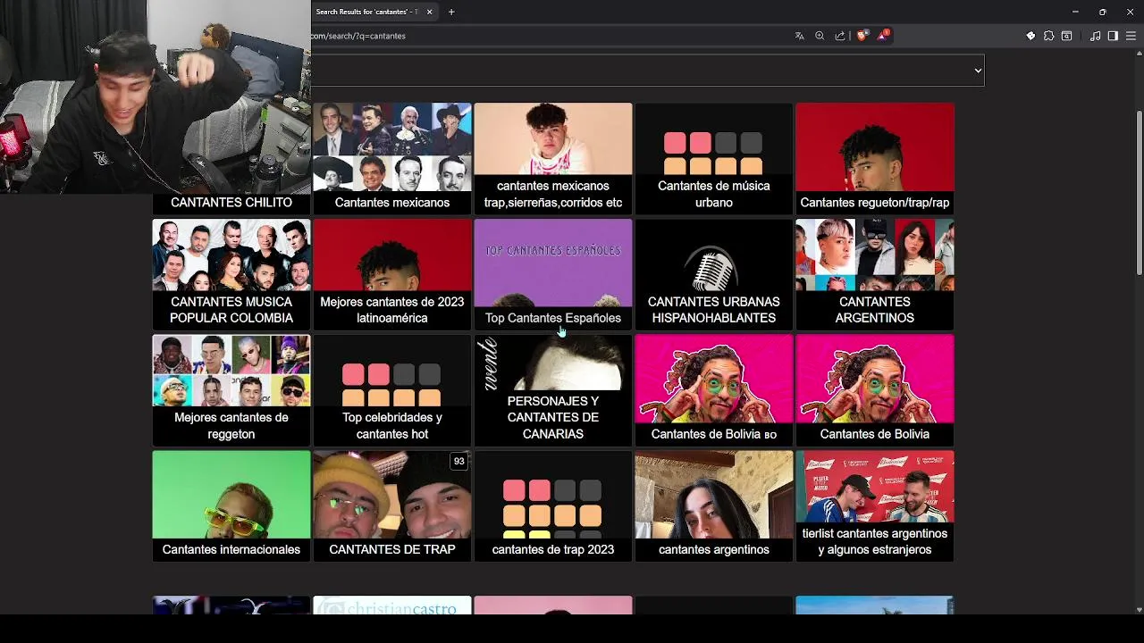Open Brave Rewards triangle icon

(883, 36)
